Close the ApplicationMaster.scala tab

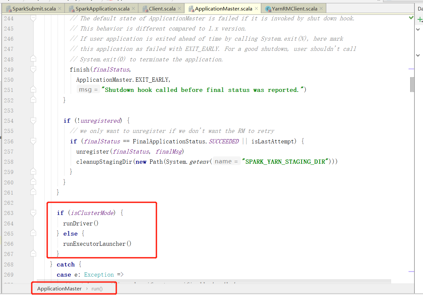(256, 9)
